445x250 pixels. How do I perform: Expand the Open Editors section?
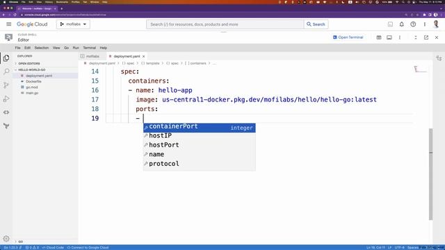29,63
